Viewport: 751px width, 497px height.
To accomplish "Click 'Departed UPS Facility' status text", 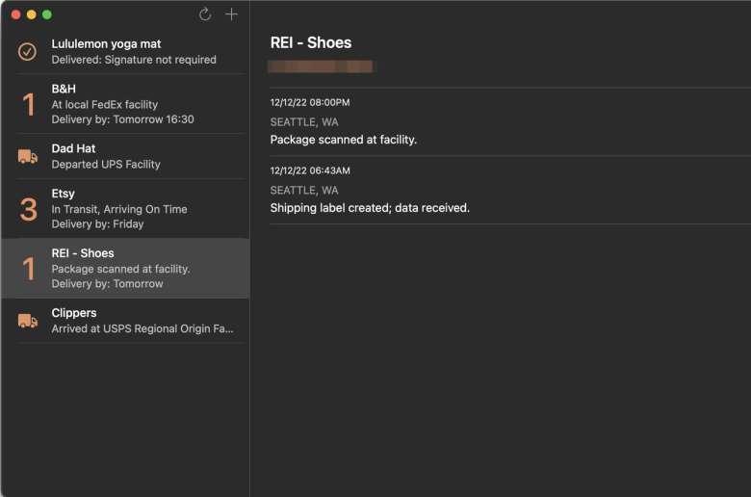I will pos(106,164).
